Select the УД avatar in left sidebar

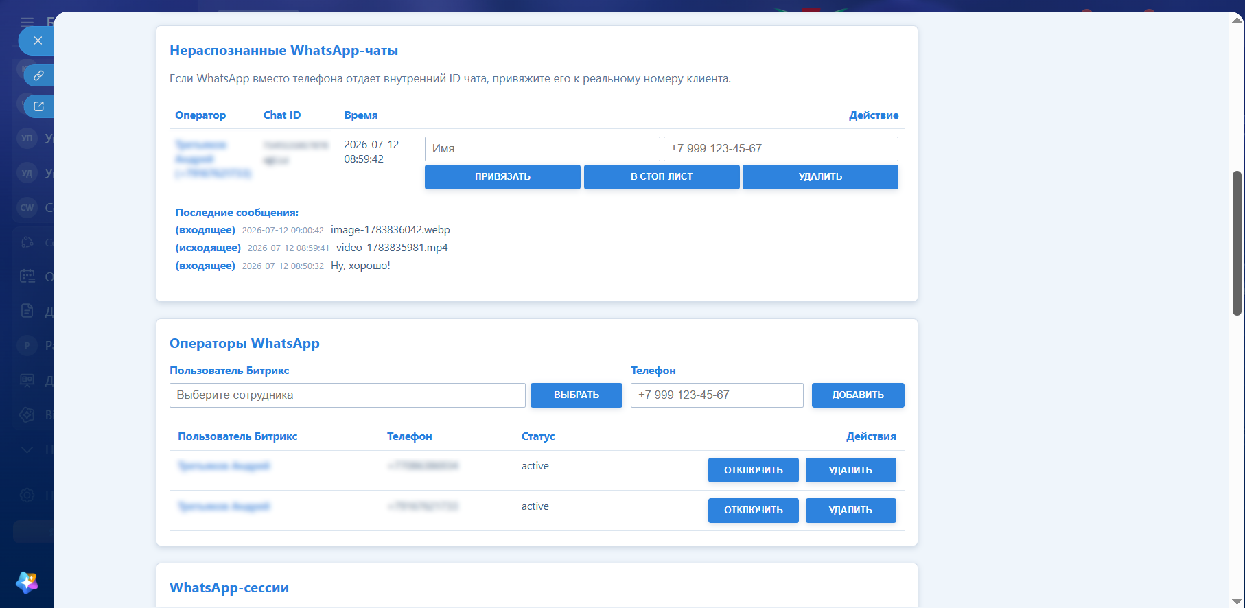pyautogui.click(x=27, y=173)
